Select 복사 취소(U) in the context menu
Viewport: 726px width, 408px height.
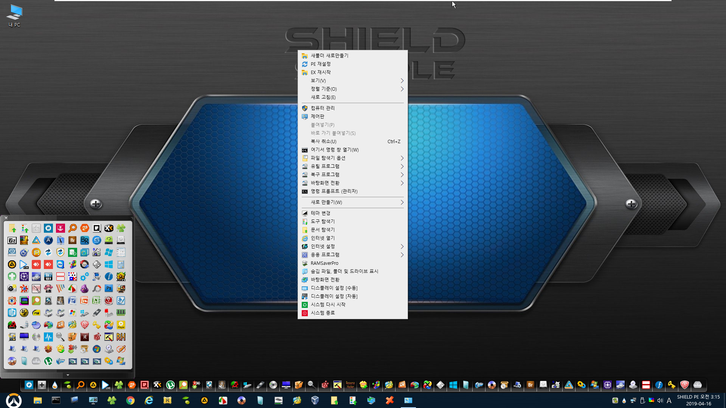[x=353, y=141]
